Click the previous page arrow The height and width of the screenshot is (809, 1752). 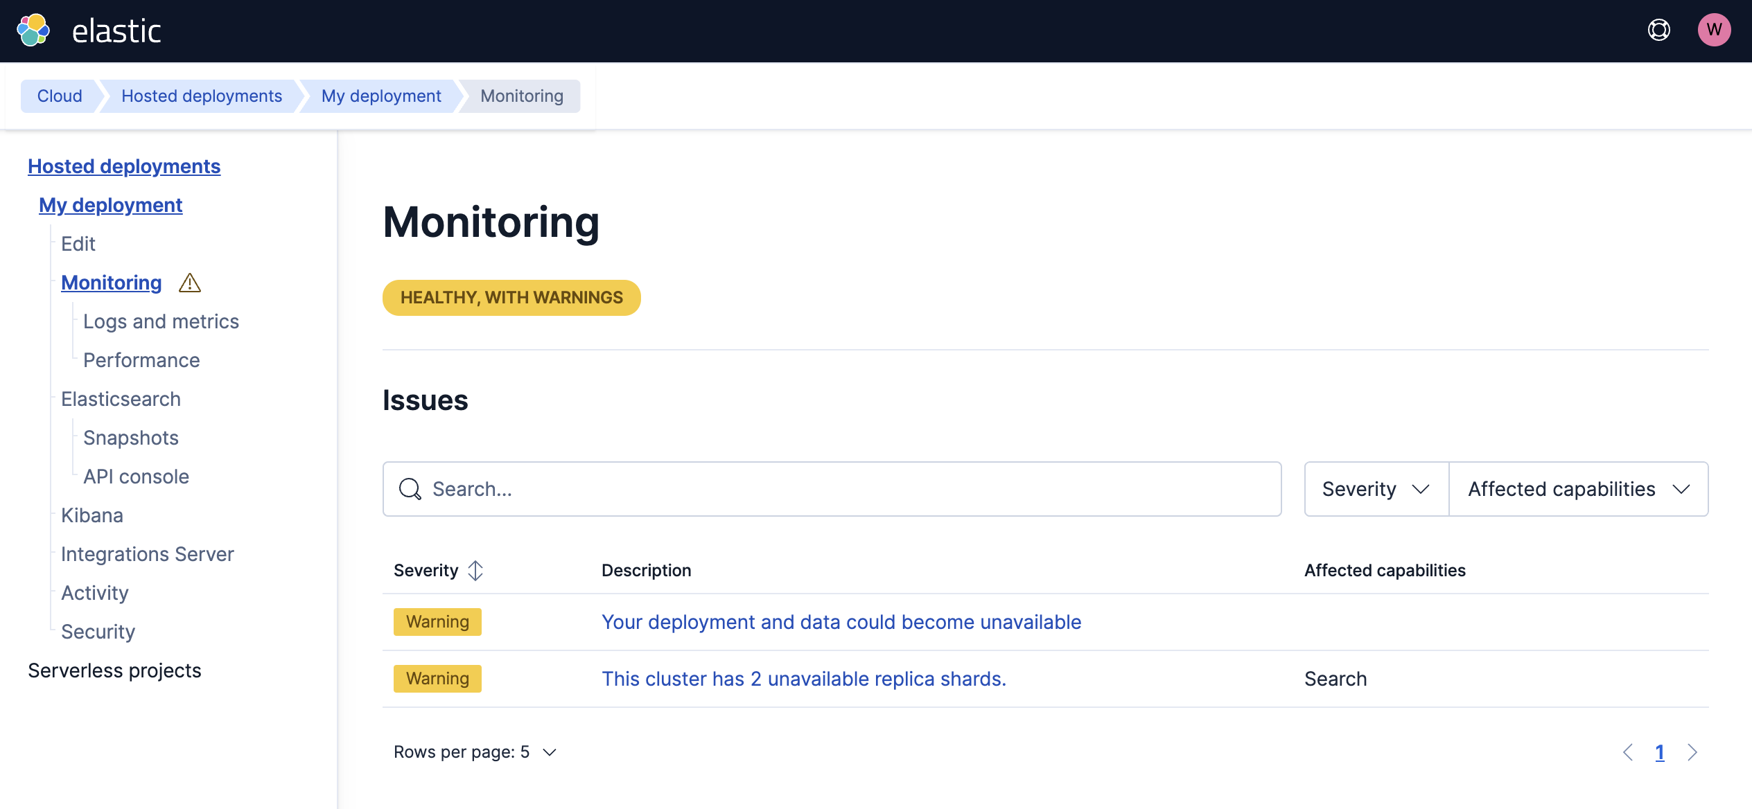point(1629,752)
